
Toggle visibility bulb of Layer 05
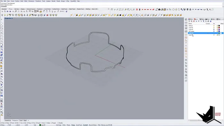pos(214,35)
